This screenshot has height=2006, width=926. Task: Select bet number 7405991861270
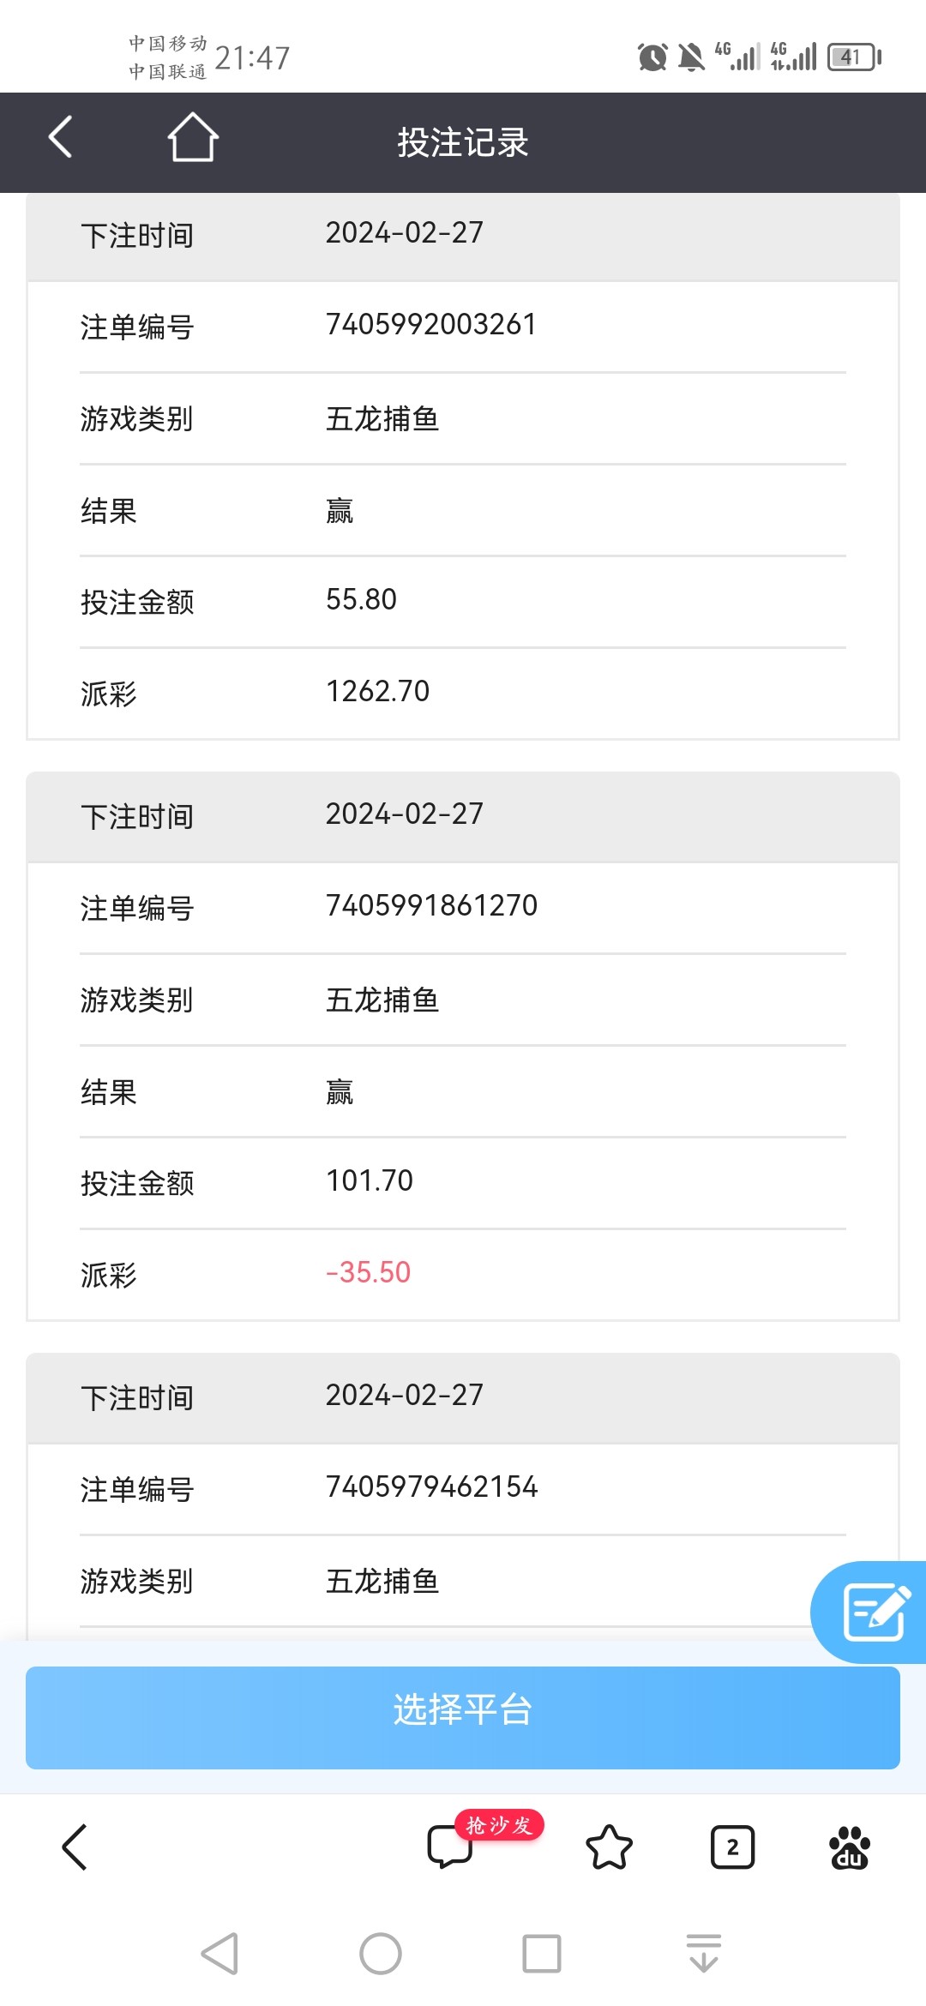pyautogui.click(x=431, y=906)
